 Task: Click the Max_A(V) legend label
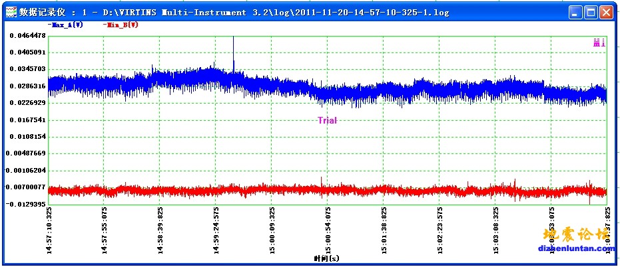65,25
